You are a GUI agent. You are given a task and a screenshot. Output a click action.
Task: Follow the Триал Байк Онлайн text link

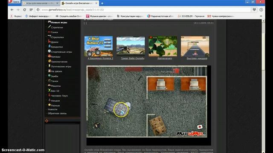133,58
